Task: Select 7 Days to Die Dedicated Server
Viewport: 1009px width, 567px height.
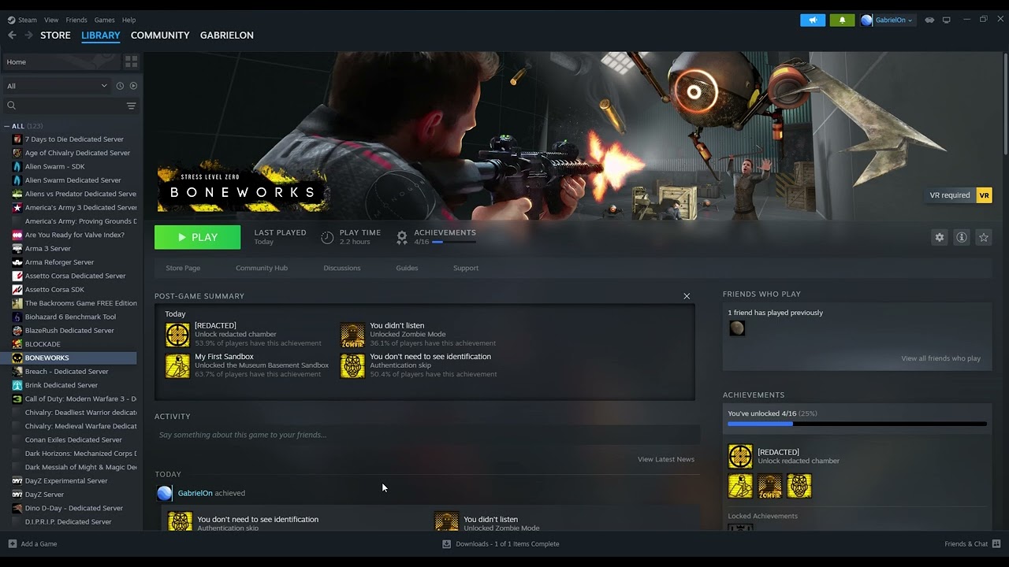Action: (74, 139)
